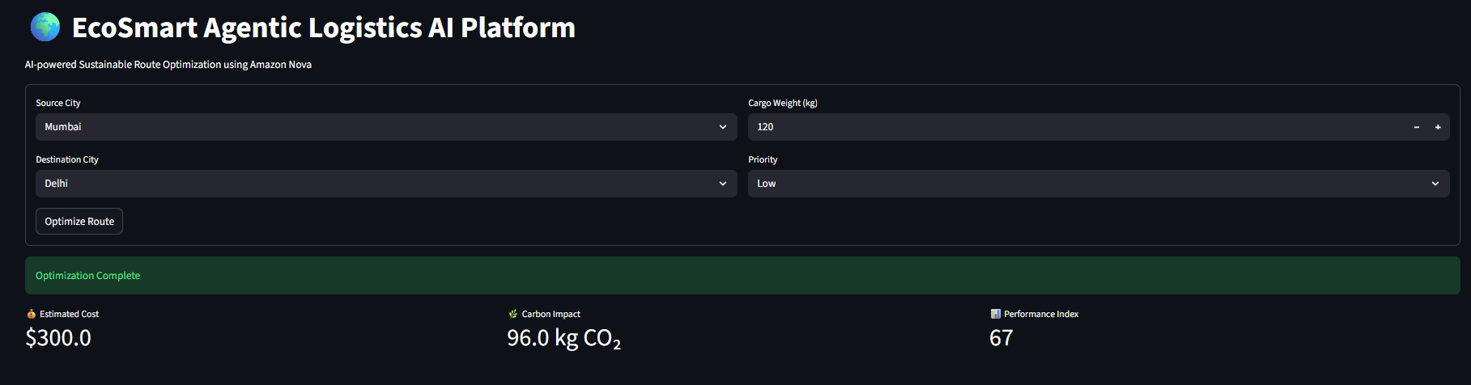Expand Source City chevron arrow

coord(723,127)
